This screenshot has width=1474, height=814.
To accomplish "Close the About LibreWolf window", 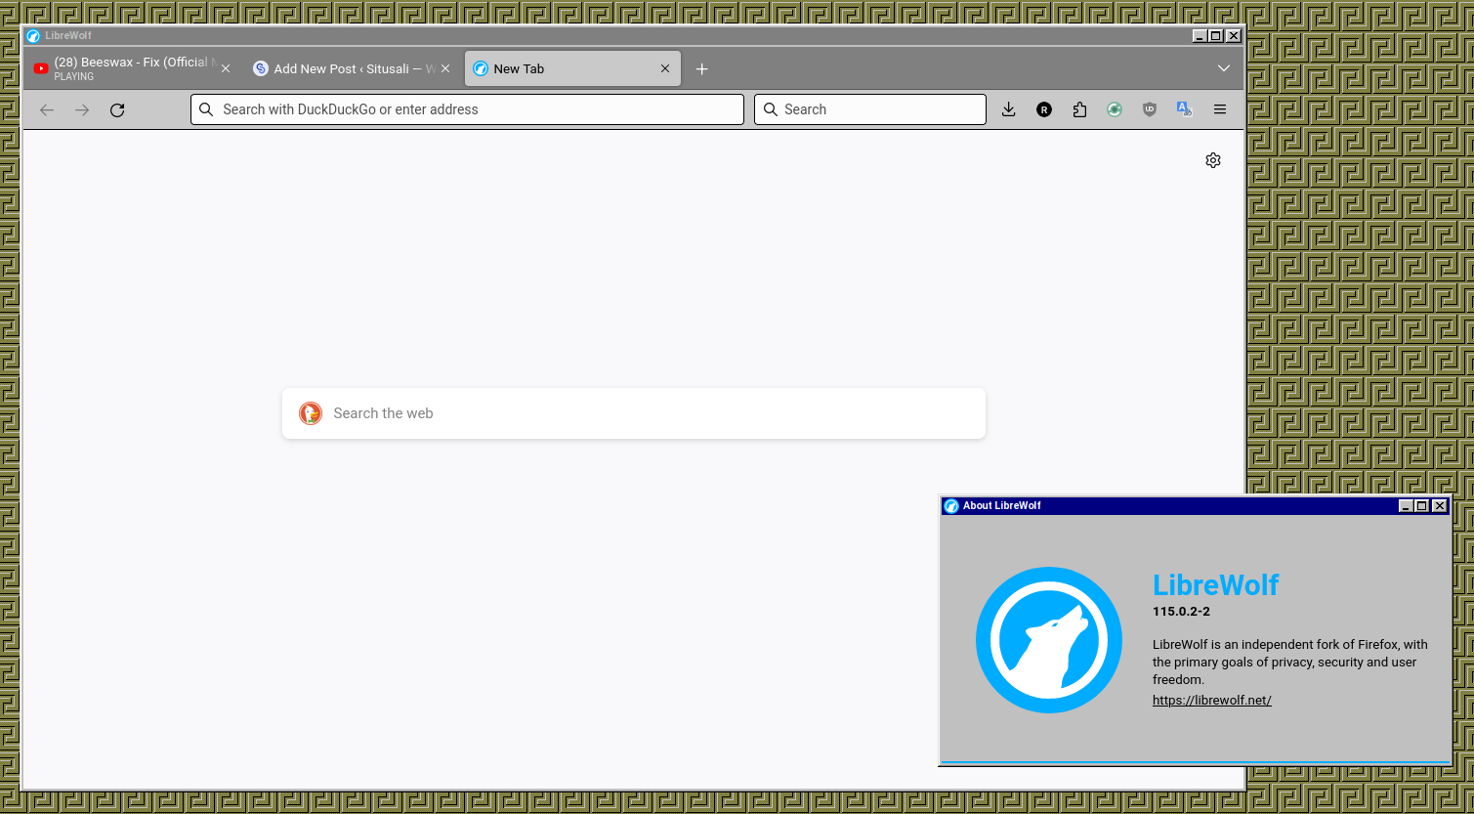I will 1440,505.
